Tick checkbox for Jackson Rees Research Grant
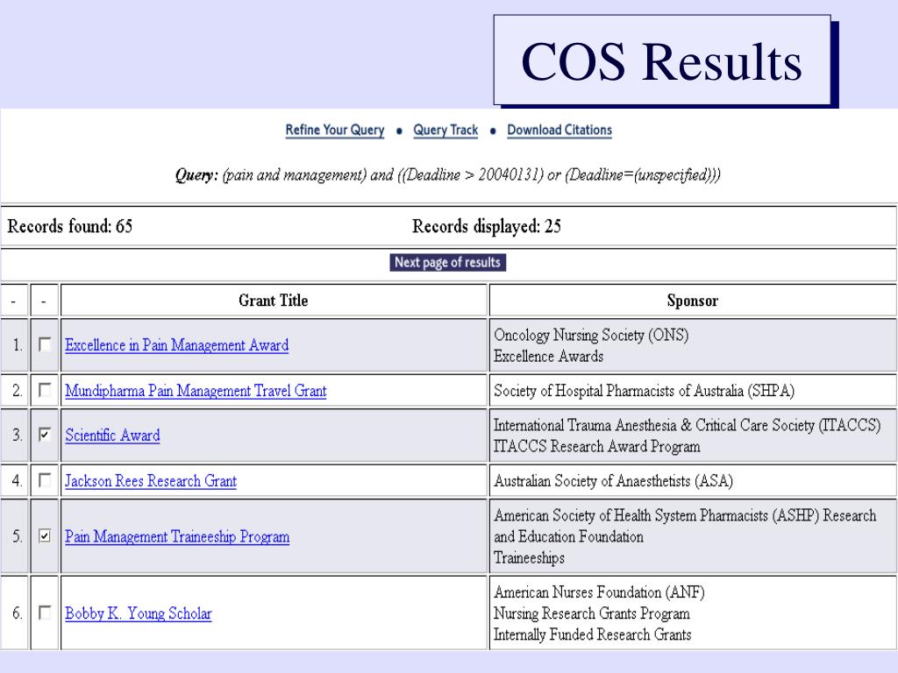The width and height of the screenshot is (898, 673). [x=45, y=480]
